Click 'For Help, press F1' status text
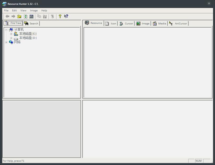215x165 pixels. click(14, 161)
